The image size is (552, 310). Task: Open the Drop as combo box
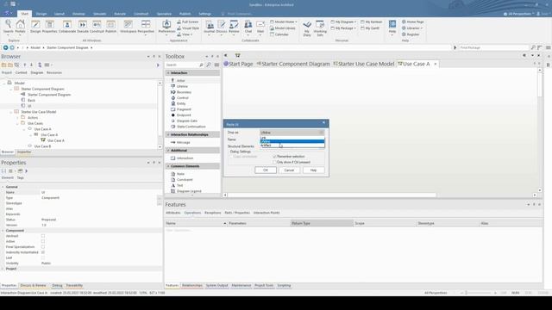tap(292, 133)
